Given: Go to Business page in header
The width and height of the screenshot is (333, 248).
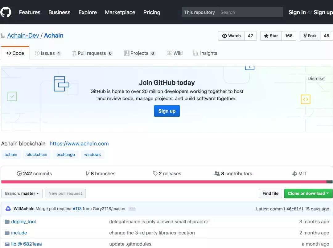Looking at the screenshot, I should (59, 12).
